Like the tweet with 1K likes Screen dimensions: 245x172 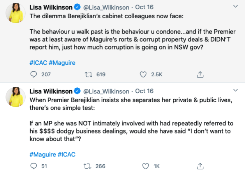coord(145,166)
